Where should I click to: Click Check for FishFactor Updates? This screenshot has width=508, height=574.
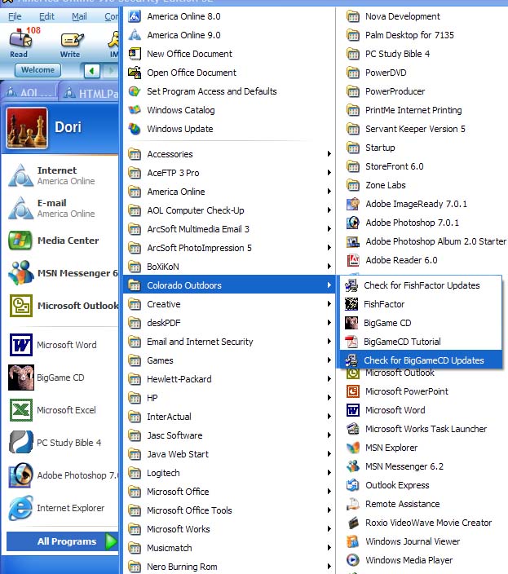[x=421, y=285]
